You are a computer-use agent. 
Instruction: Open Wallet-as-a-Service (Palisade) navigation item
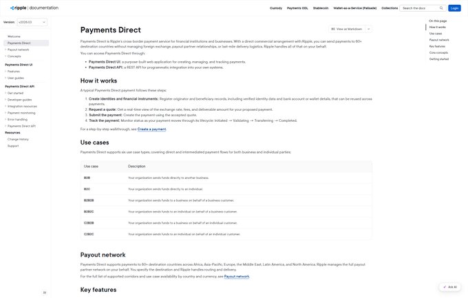pos(355,8)
